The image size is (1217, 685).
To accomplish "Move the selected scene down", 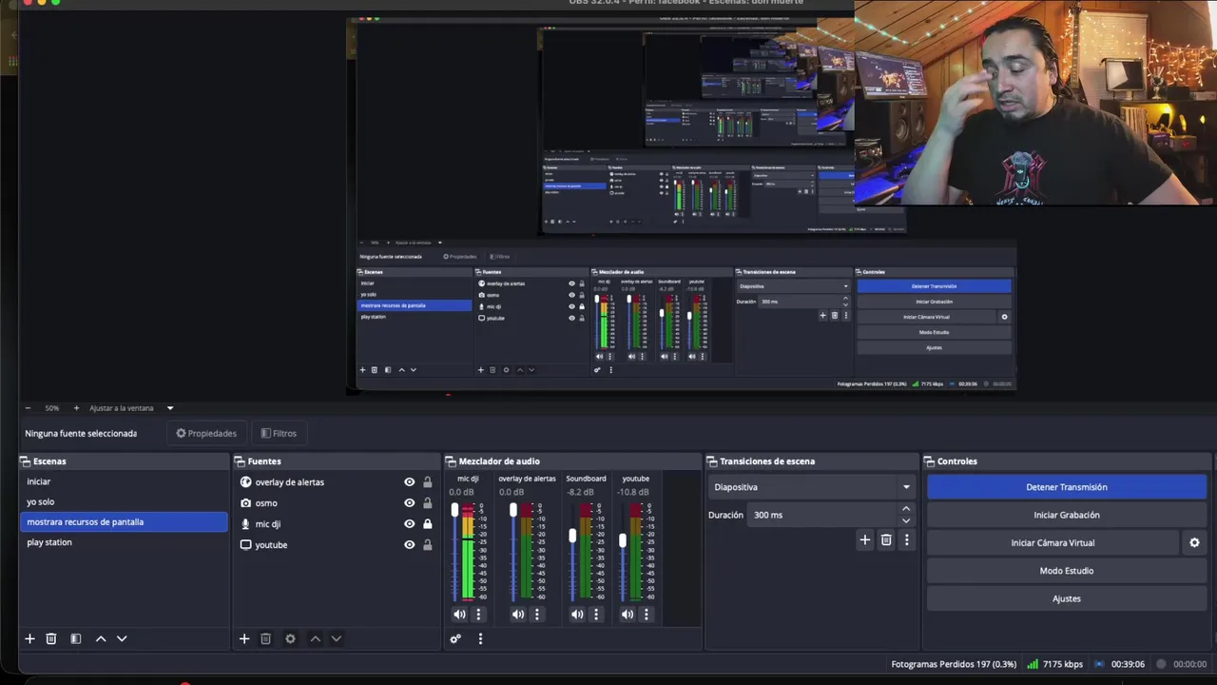I will (122, 638).
